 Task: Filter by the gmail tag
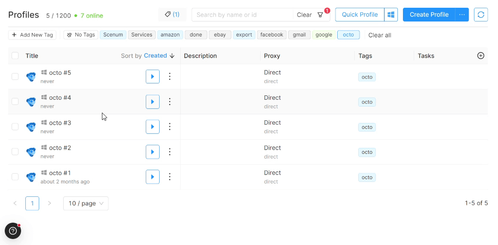299,35
